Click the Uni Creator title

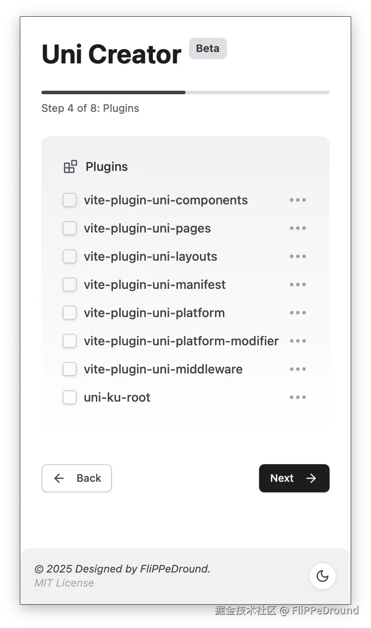(x=111, y=55)
